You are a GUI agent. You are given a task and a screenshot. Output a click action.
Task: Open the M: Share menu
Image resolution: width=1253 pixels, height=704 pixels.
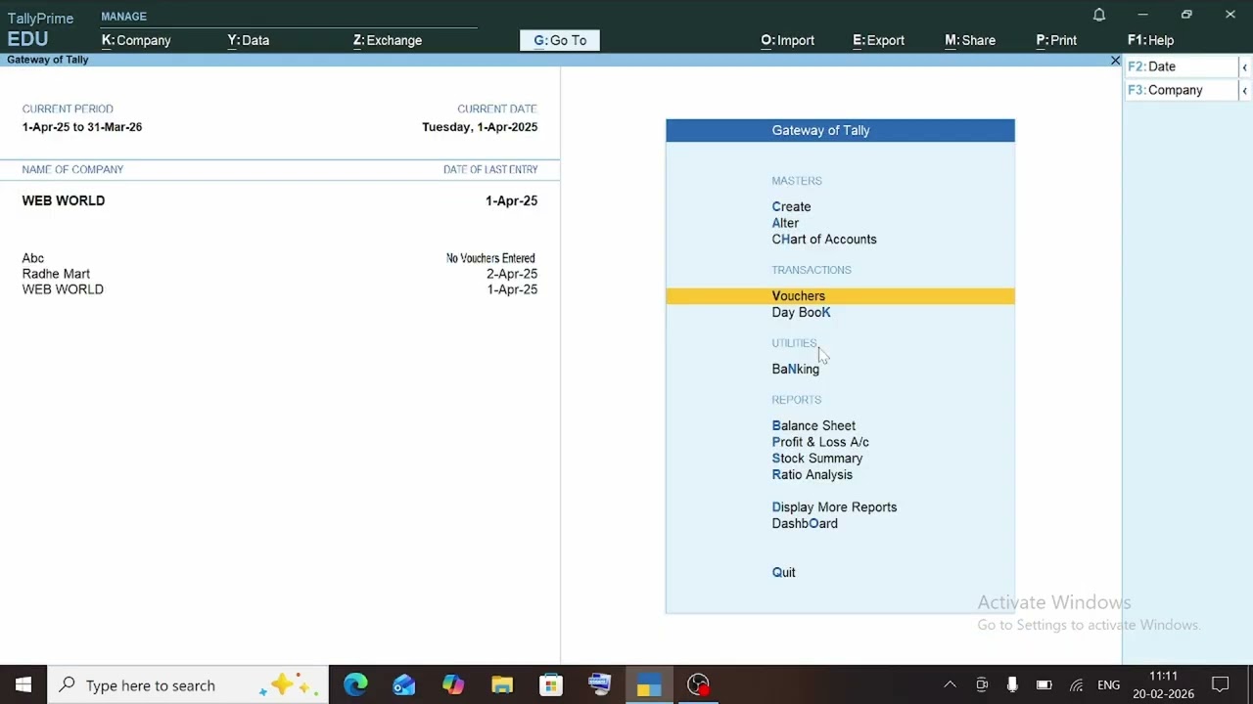coord(970,40)
